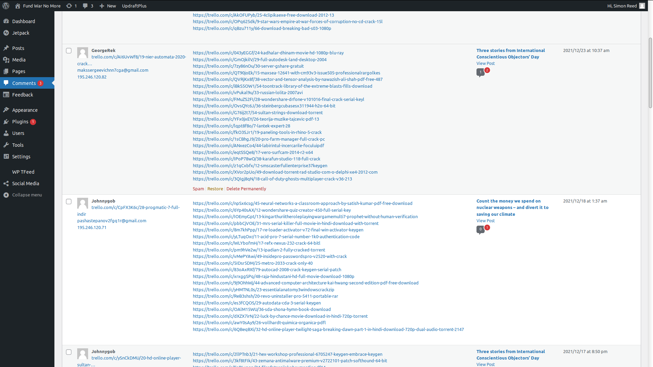The image size is (653, 367).
Task: Collapse the admin sidebar menu
Action: pyautogui.click(x=27, y=195)
